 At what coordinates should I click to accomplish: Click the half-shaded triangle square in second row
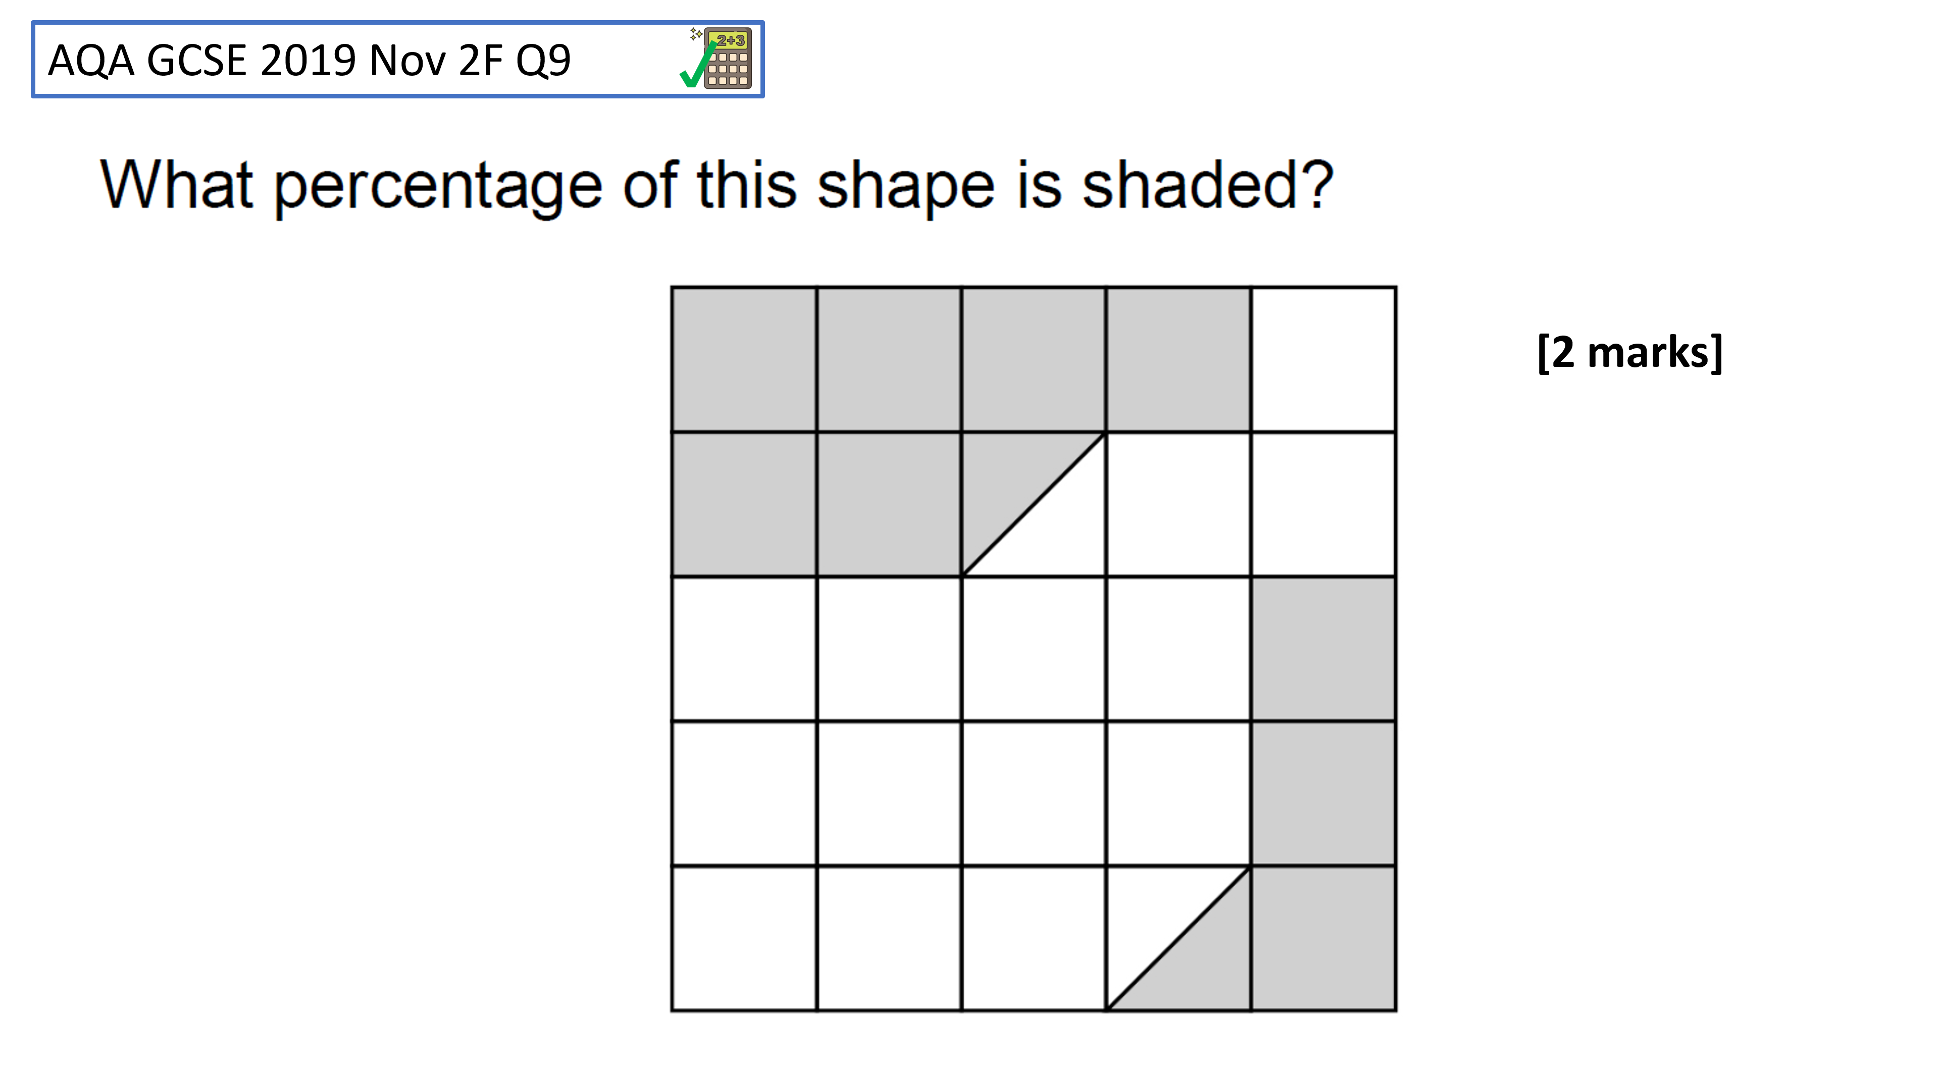1034,504
